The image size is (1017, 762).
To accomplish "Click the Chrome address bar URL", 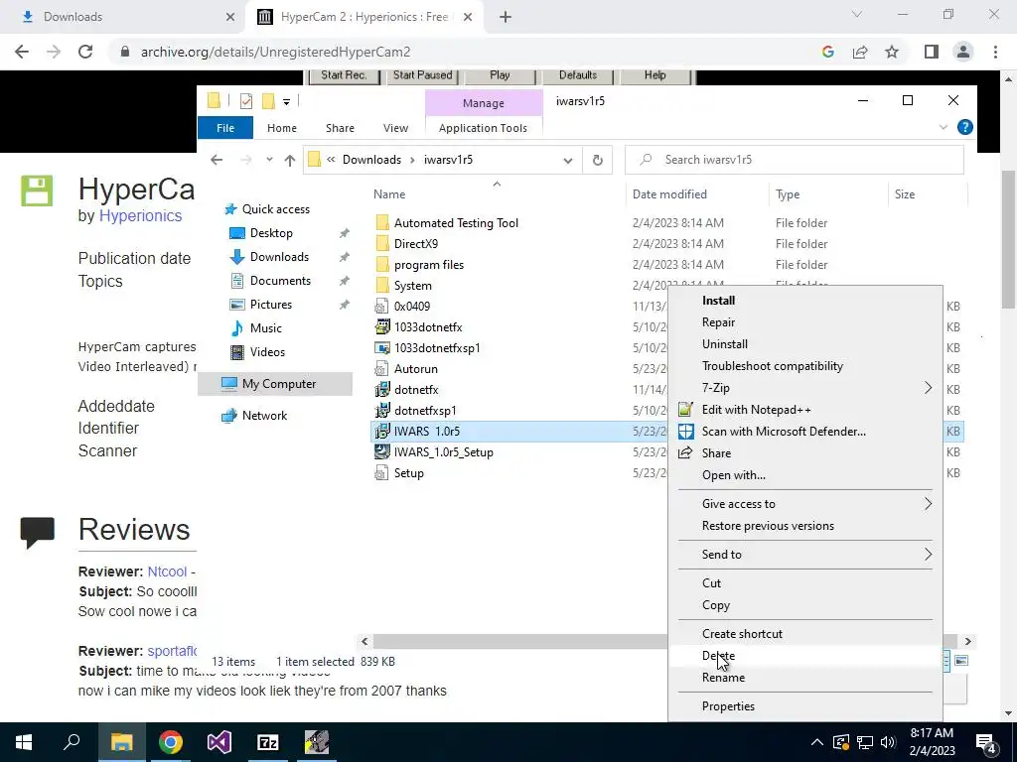I will [276, 52].
